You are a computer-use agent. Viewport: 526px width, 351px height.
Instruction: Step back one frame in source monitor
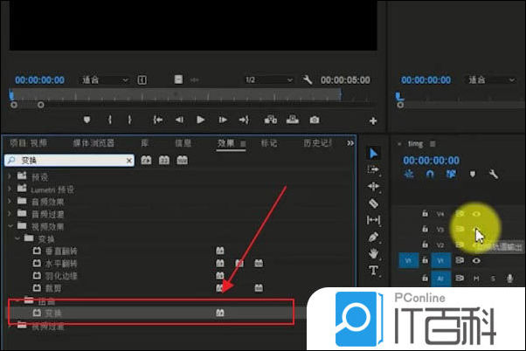(x=179, y=120)
